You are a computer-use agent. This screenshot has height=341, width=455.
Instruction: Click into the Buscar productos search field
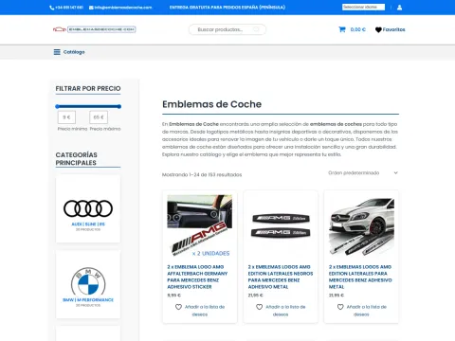click(x=227, y=29)
